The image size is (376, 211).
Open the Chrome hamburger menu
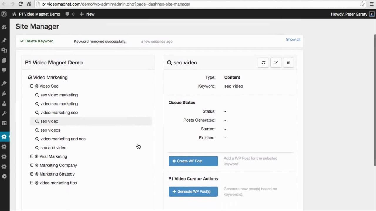point(372,4)
